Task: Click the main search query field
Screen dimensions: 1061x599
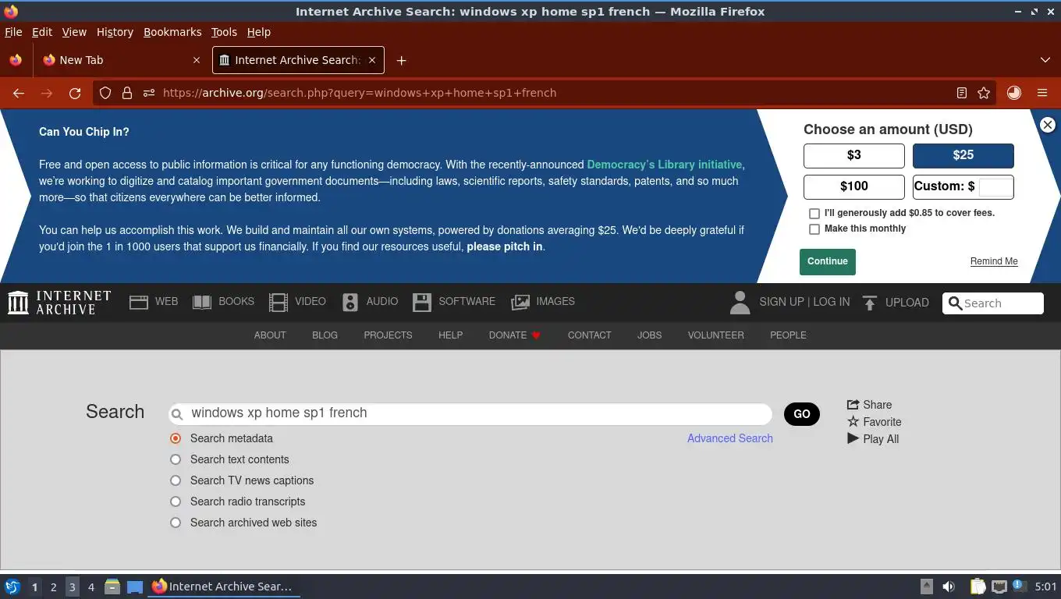Action: [x=470, y=413]
